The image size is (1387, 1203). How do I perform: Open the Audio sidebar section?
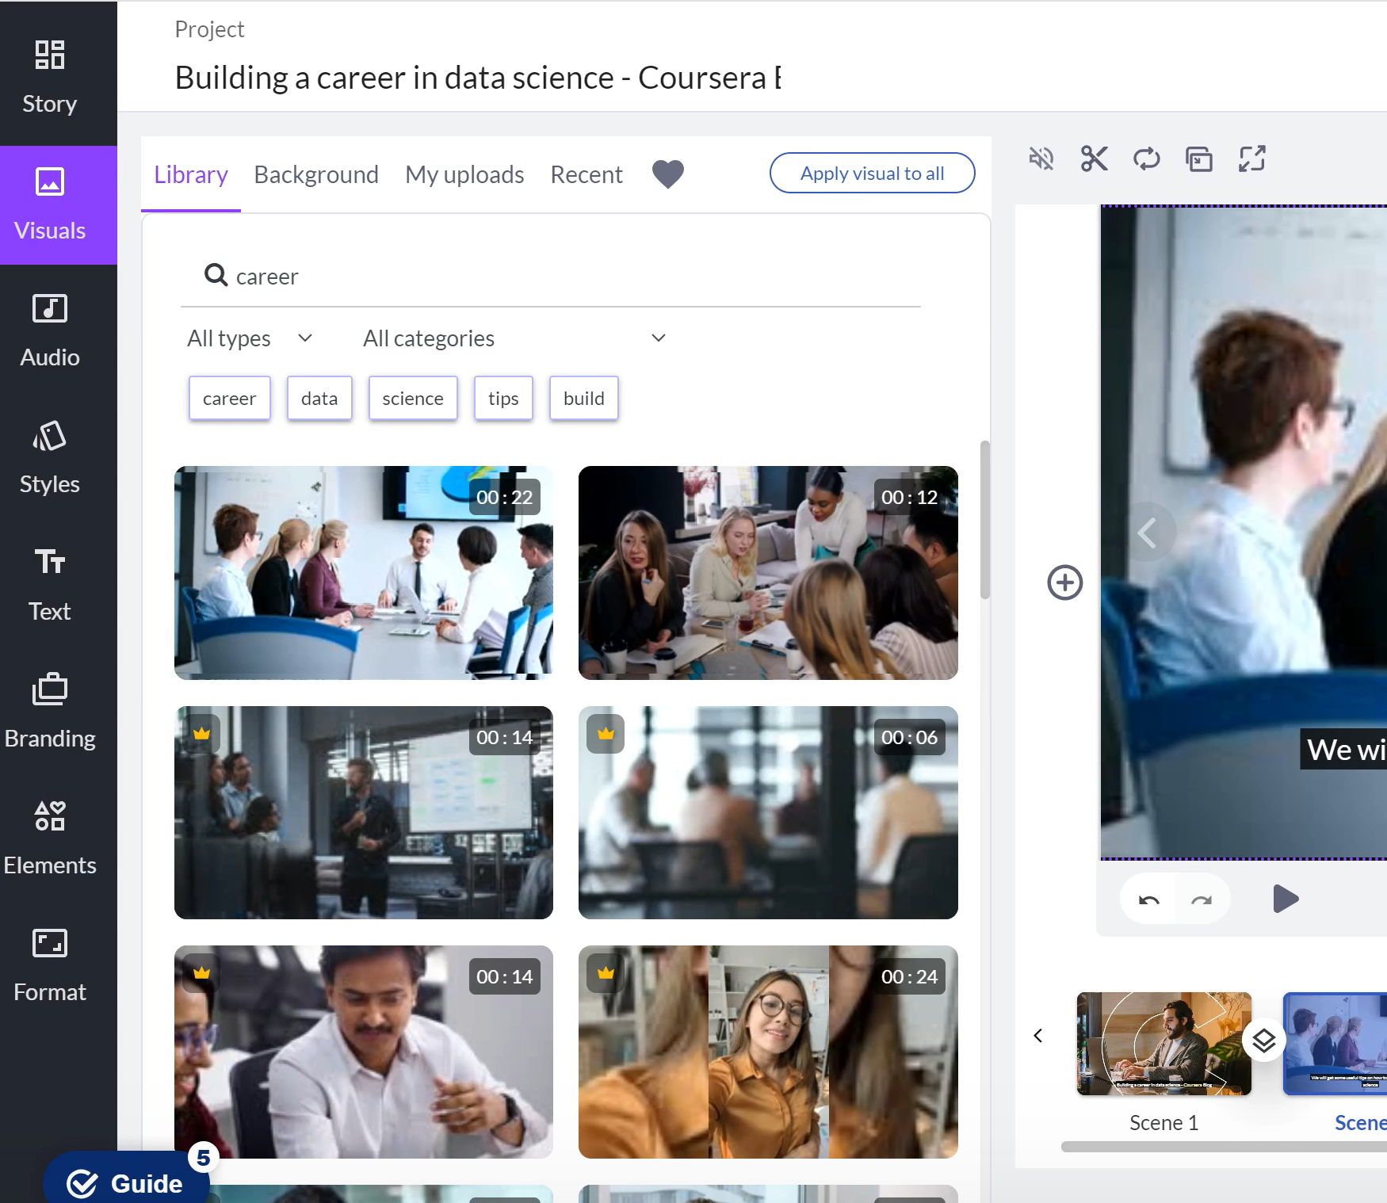click(50, 330)
